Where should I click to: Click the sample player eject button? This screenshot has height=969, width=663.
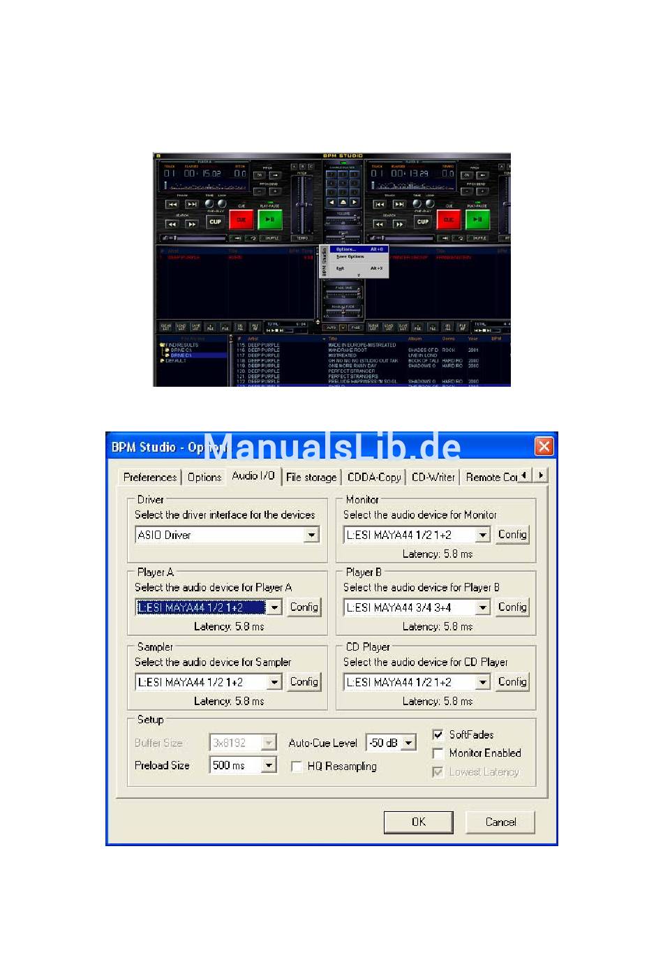coord(343,202)
